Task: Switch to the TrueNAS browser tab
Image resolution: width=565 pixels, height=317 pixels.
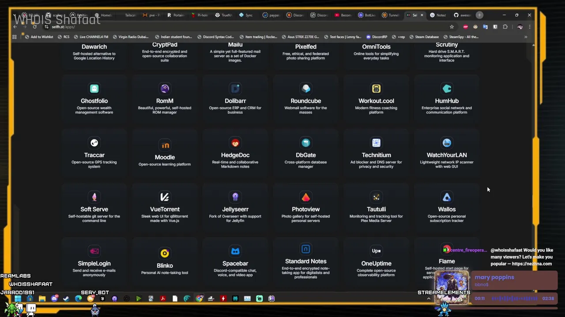Action: coord(223,15)
